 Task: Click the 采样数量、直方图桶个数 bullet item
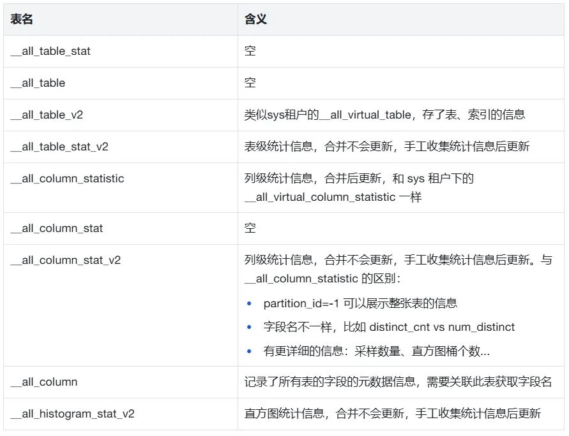[x=376, y=351]
